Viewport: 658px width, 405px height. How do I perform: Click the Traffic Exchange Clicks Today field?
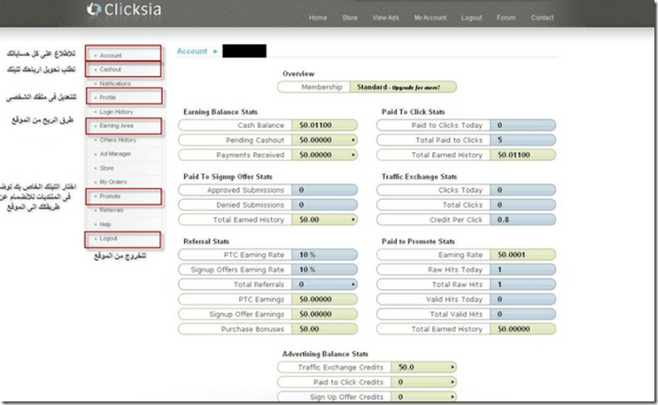pyautogui.click(x=466, y=190)
